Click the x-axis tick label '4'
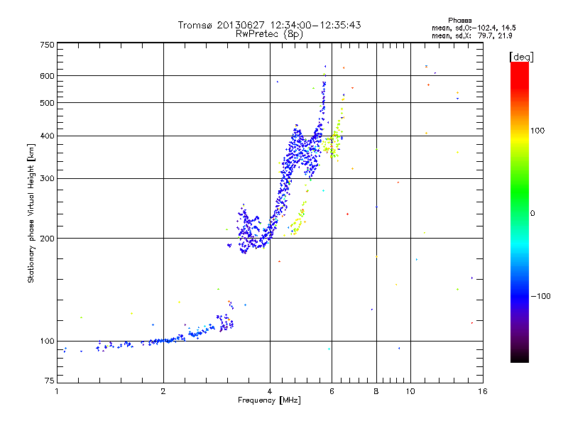 point(270,391)
